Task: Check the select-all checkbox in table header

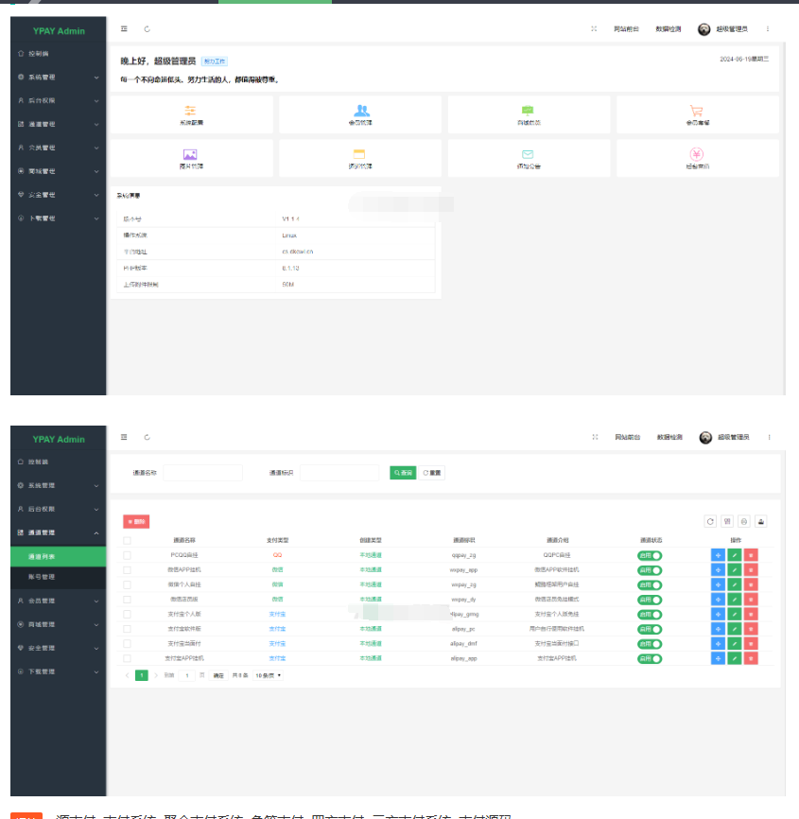Action: pyautogui.click(x=128, y=541)
